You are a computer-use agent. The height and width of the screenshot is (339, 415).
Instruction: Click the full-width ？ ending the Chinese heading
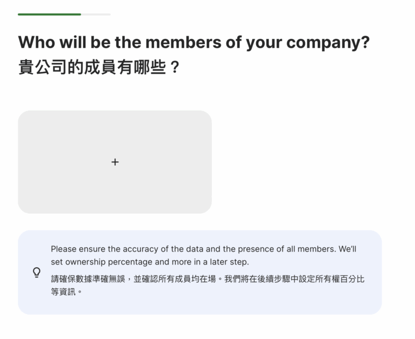175,69
